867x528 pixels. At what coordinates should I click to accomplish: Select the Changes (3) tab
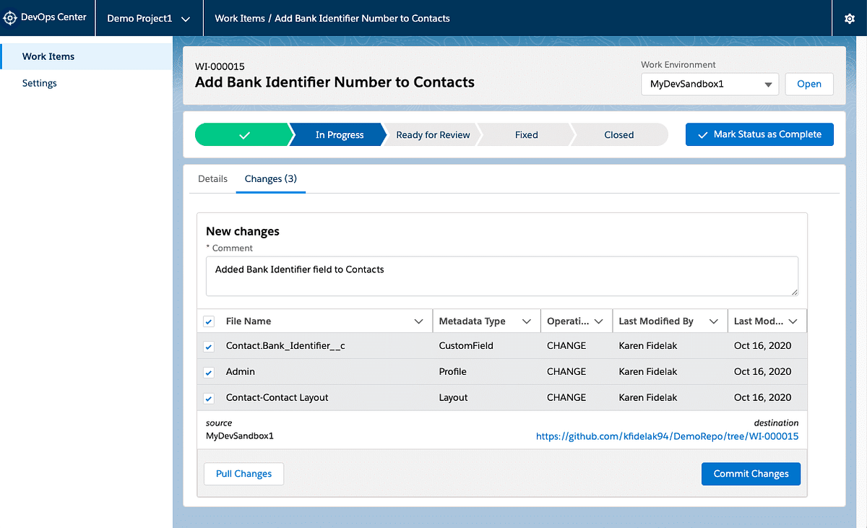(270, 178)
